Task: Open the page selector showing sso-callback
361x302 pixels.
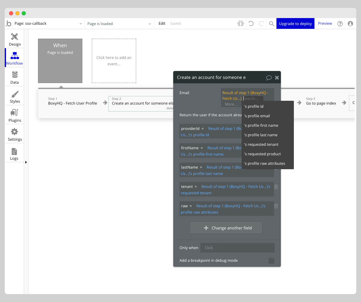Action: 47,23
